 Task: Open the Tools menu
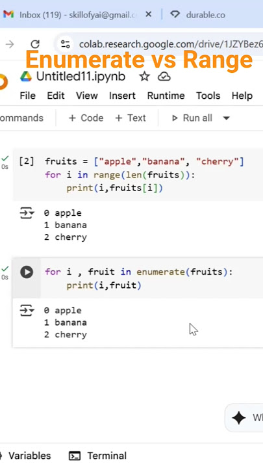(208, 96)
